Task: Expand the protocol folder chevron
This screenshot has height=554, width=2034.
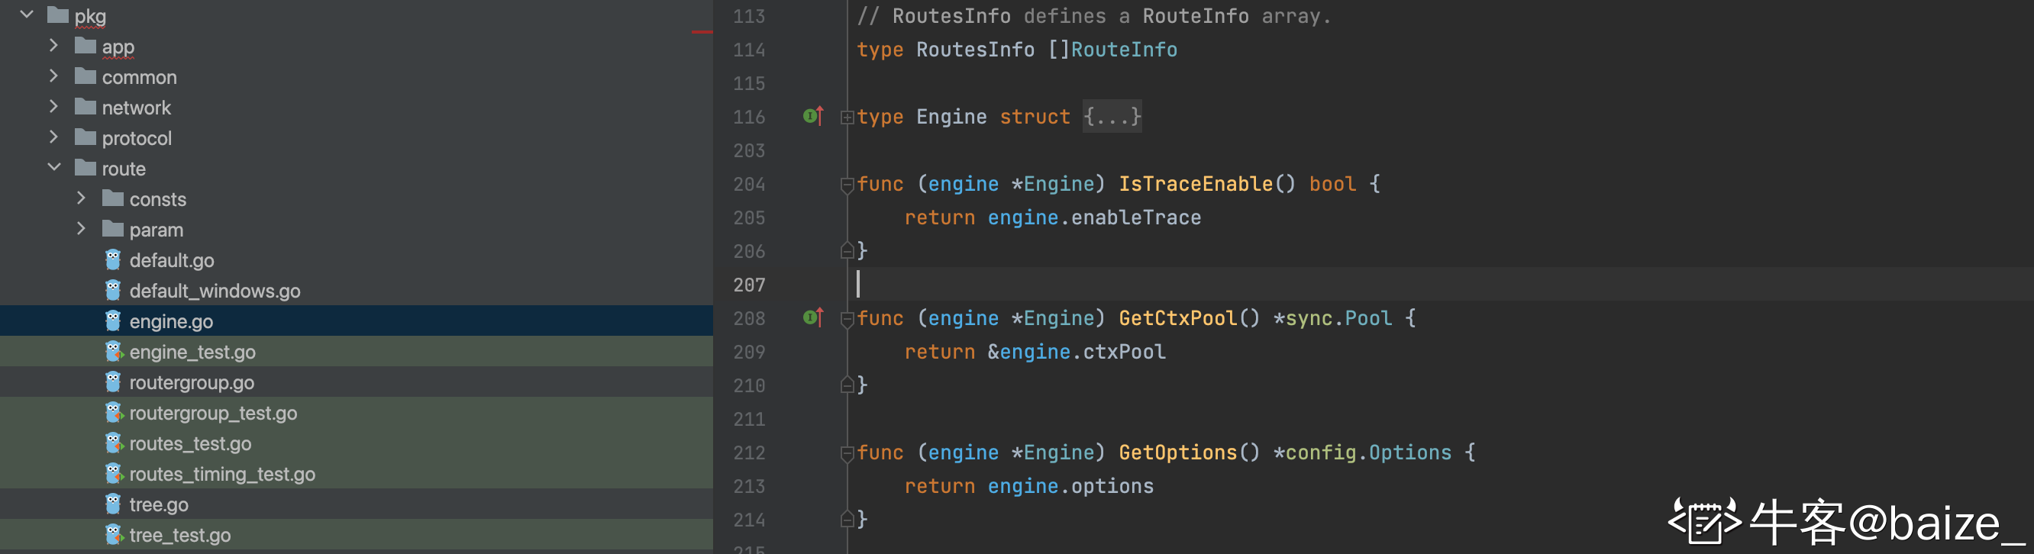Action: click(53, 137)
